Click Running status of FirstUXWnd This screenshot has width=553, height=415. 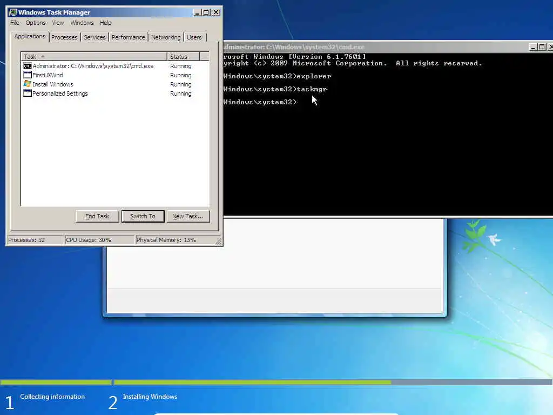[180, 75]
